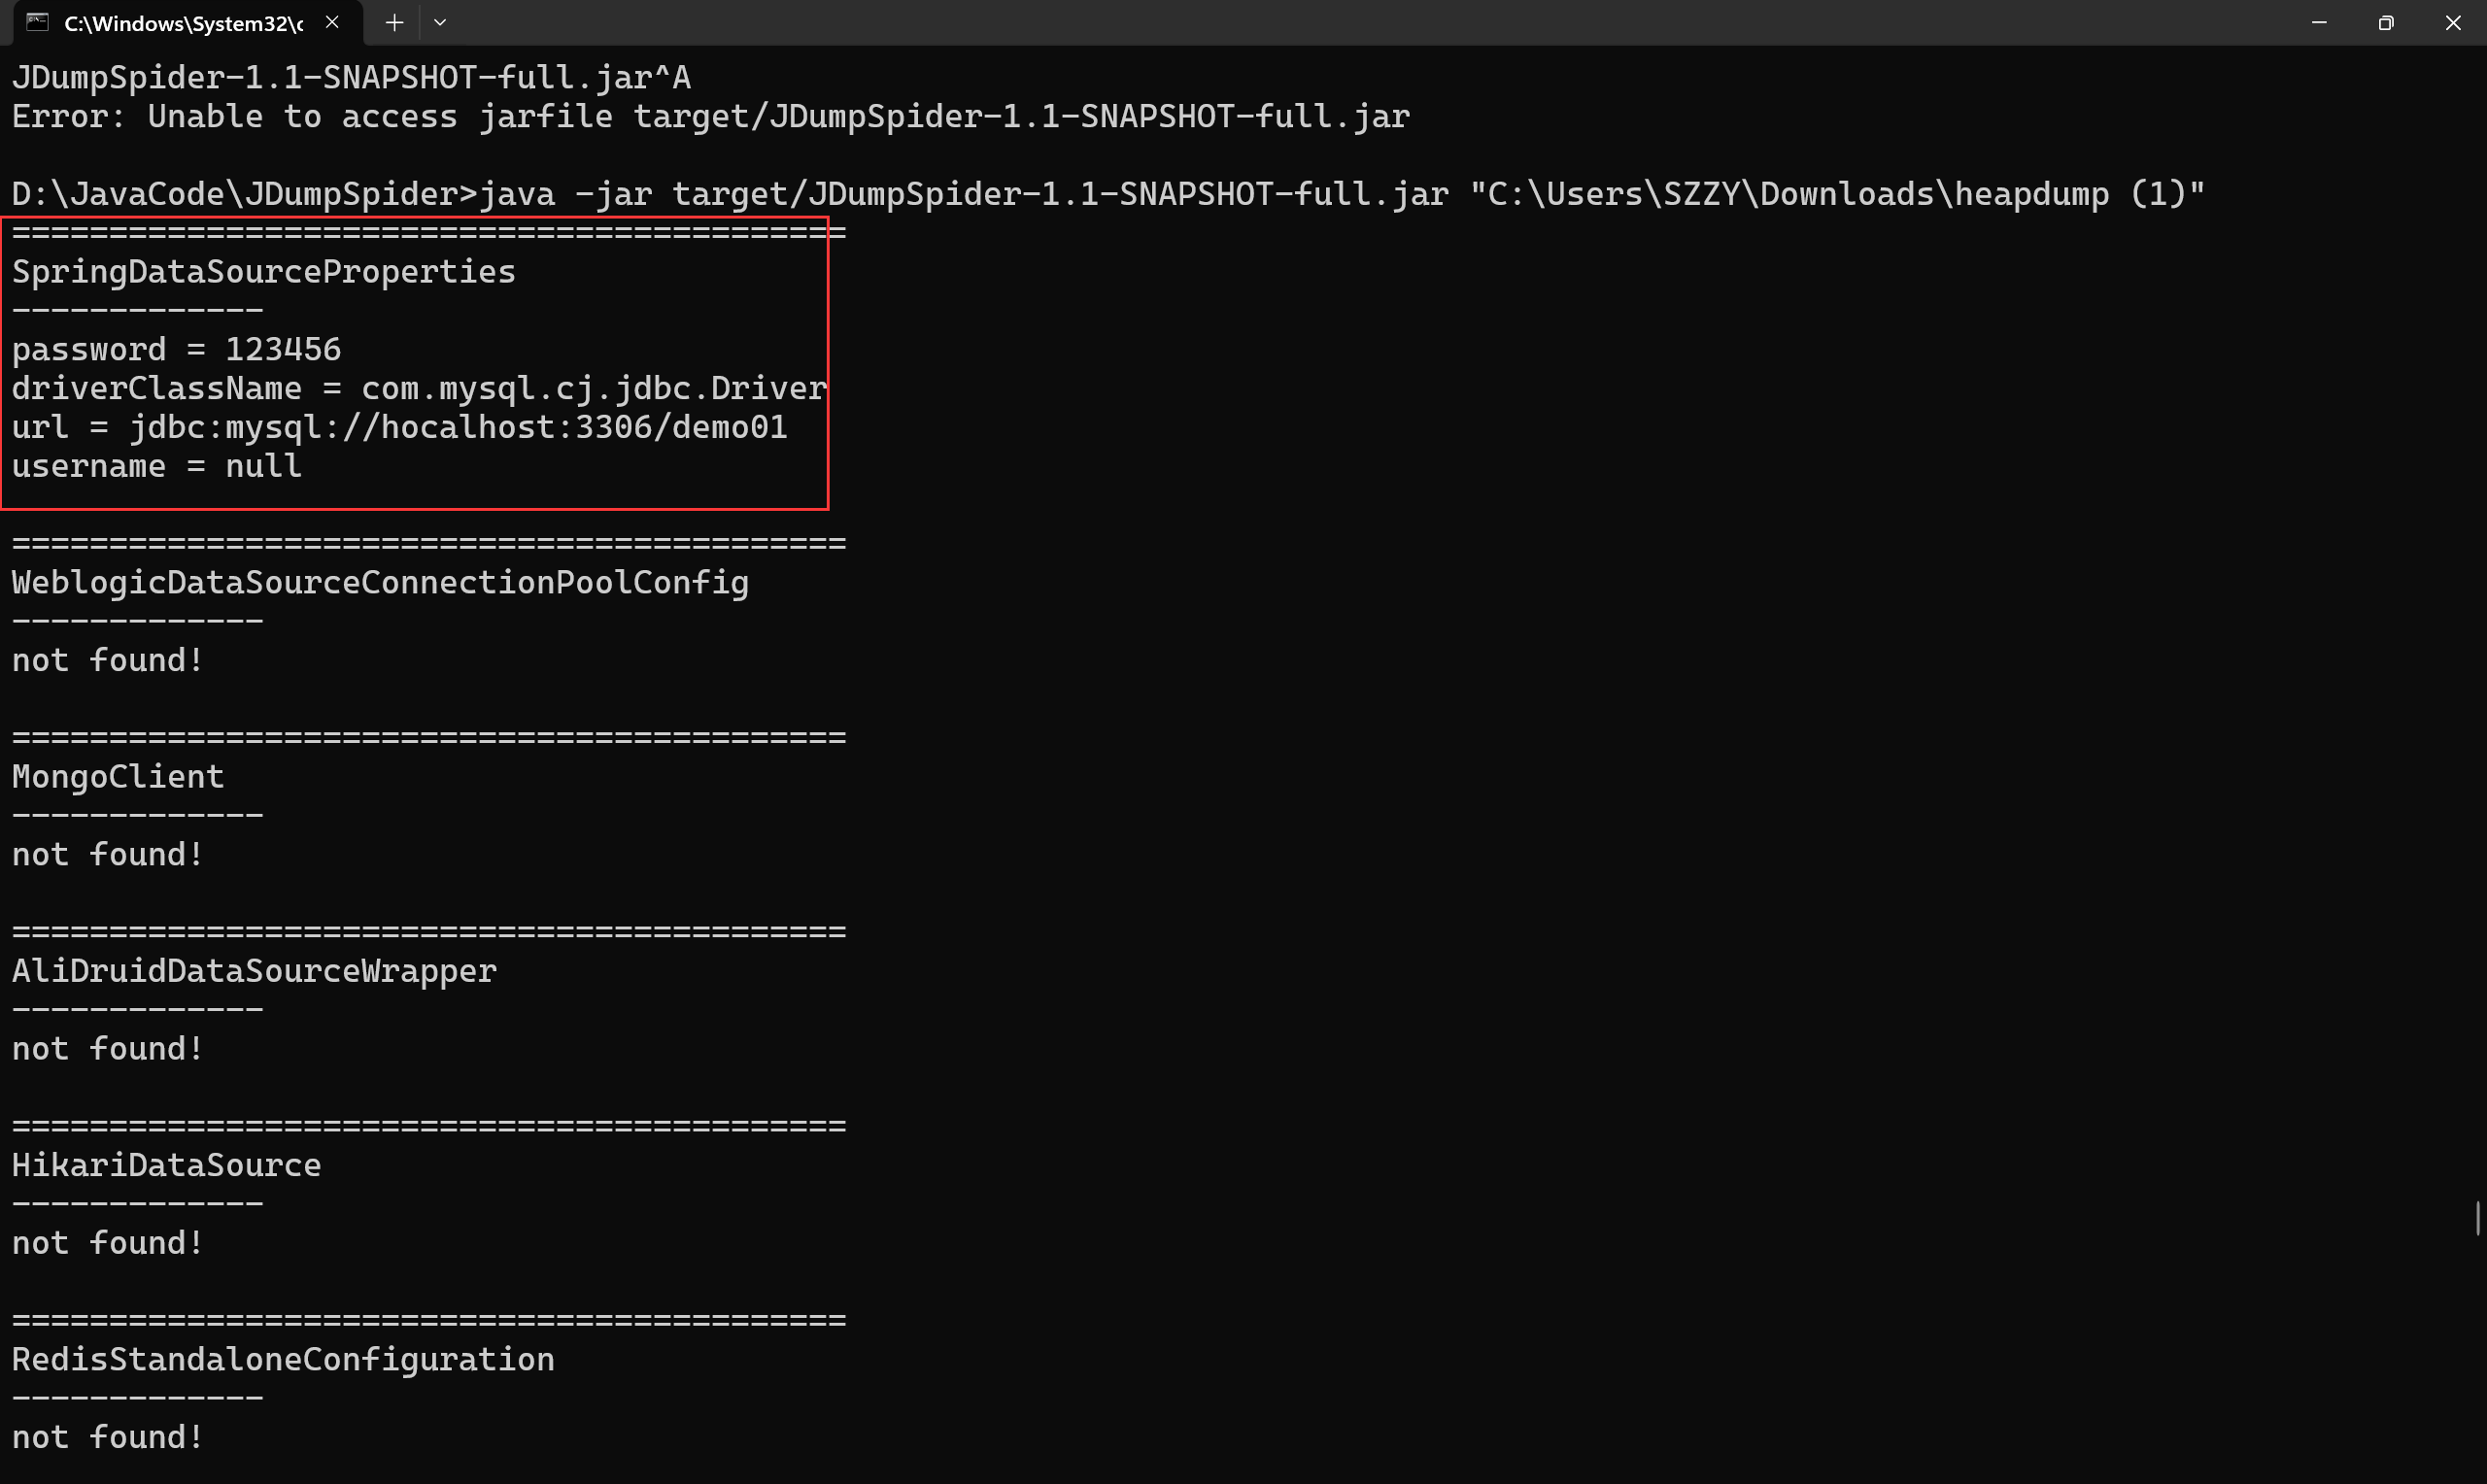Click the HikariDataSource heading
Image resolution: width=2487 pixels, height=1484 pixels.
(x=166, y=1165)
